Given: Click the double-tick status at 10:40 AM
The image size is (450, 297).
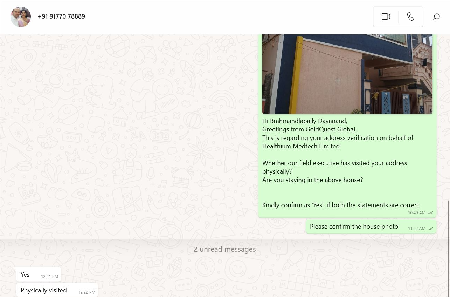Looking at the screenshot, I should 431,213.
